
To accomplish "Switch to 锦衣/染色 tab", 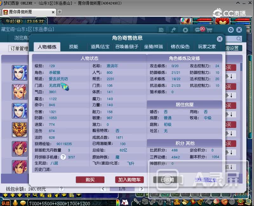I will [180, 47].
